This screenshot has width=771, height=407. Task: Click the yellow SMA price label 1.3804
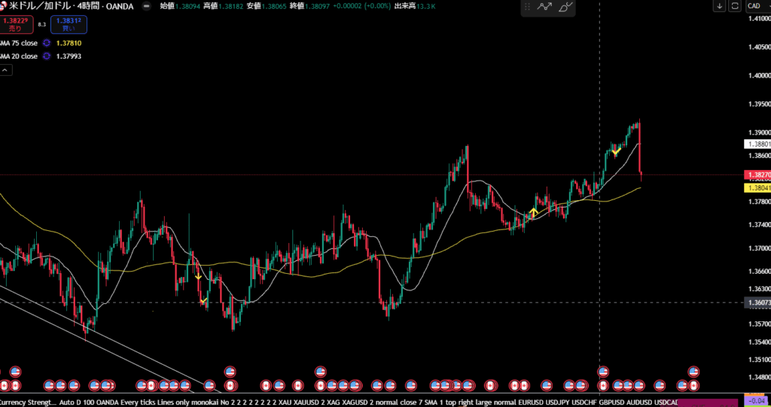point(757,187)
